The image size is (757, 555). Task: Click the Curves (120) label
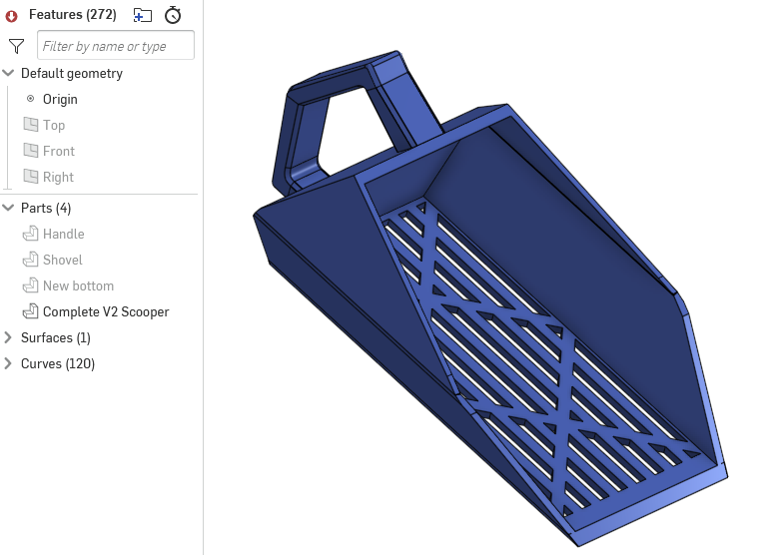point(58,364)
